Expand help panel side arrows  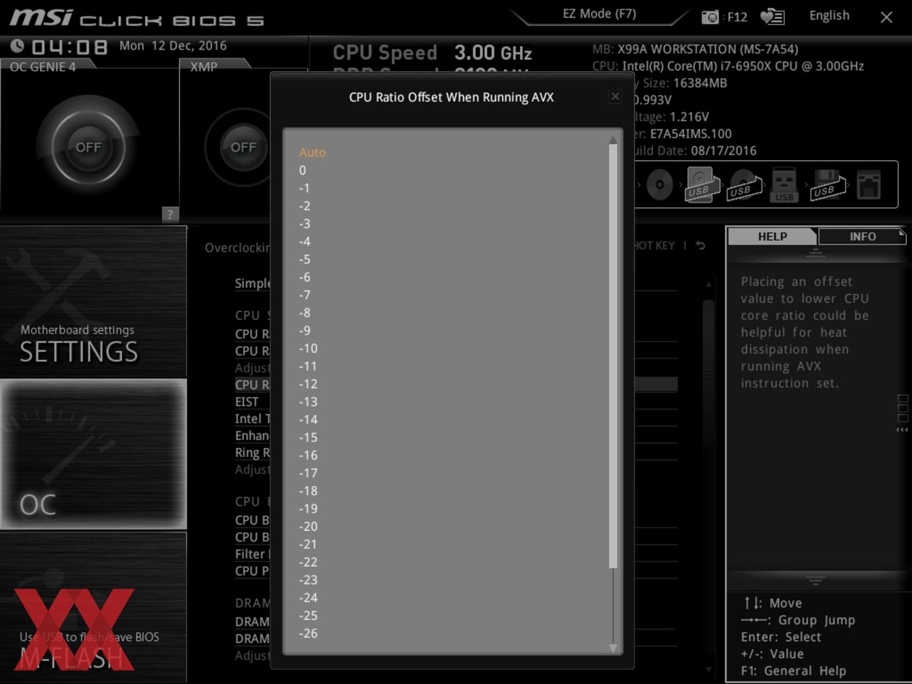(903, 429)
